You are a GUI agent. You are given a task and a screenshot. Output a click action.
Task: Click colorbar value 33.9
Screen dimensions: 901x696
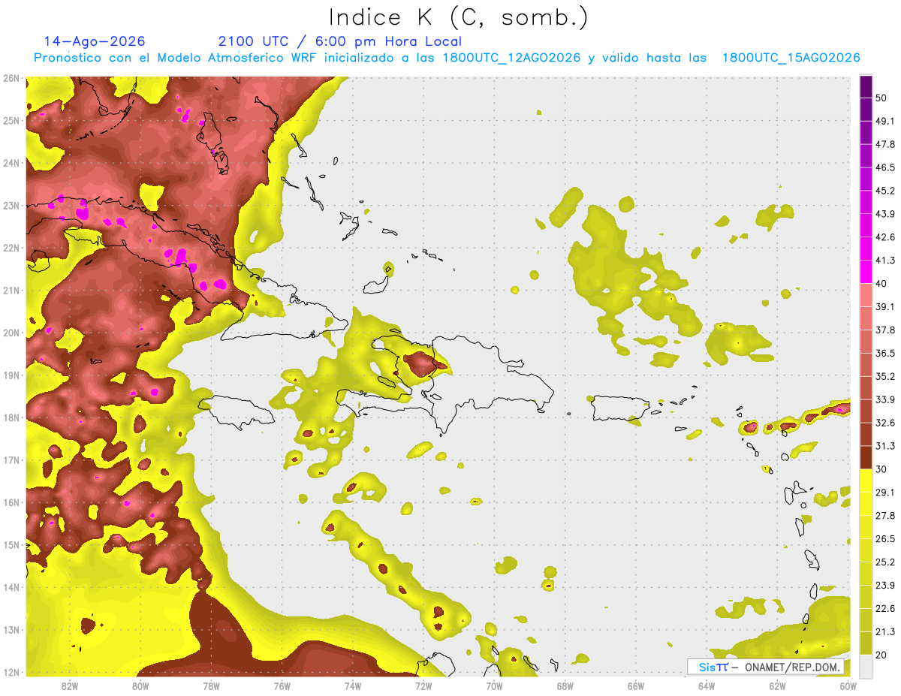pyautogui.click(x=884, y=399)
